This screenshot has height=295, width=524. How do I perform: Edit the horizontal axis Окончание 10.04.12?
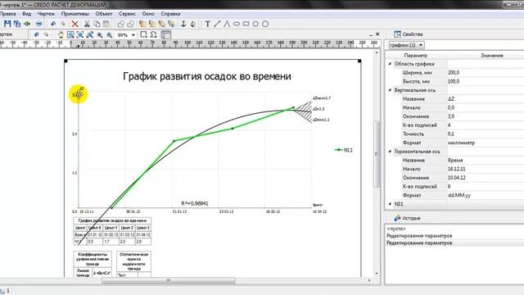486,178
